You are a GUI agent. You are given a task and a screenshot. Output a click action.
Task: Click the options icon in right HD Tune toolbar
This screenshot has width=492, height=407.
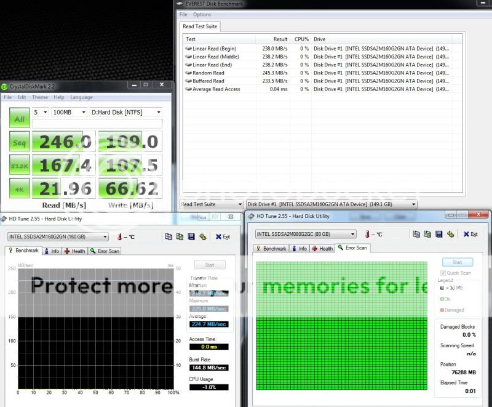451,234
